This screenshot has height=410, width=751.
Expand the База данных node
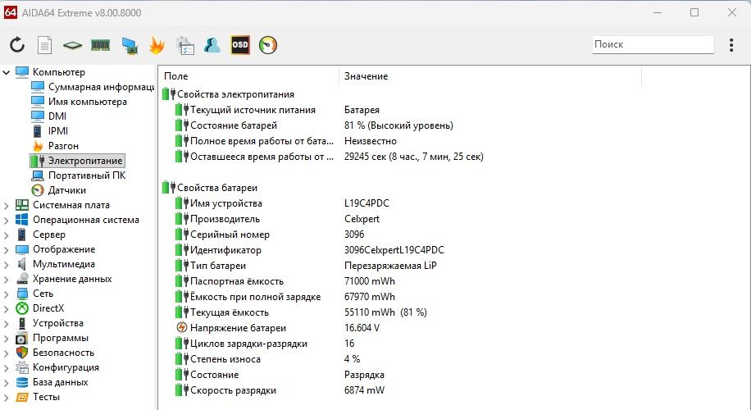click(x=7, y=383)
